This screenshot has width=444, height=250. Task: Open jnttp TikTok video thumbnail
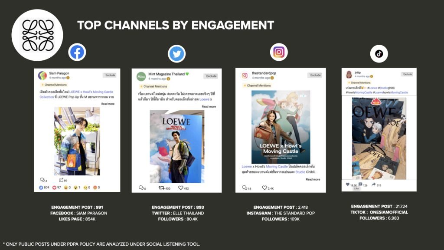pos(379,138)
